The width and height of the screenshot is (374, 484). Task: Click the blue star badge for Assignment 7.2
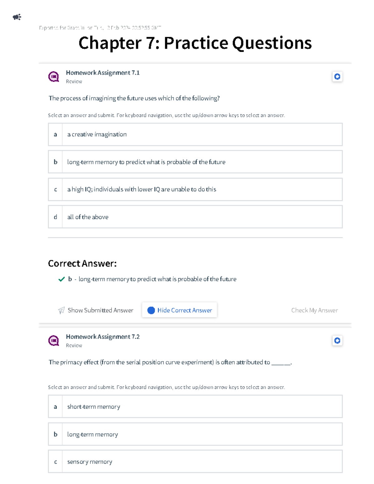[x=337, y=340]
